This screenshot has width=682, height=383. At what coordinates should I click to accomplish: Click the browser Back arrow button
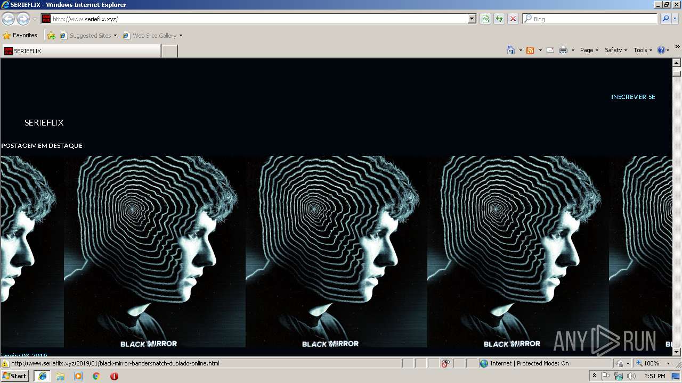(9, 19)
